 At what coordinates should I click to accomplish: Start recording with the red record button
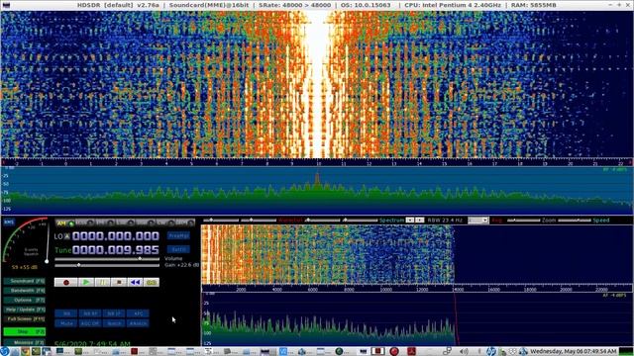click(66, 282)
